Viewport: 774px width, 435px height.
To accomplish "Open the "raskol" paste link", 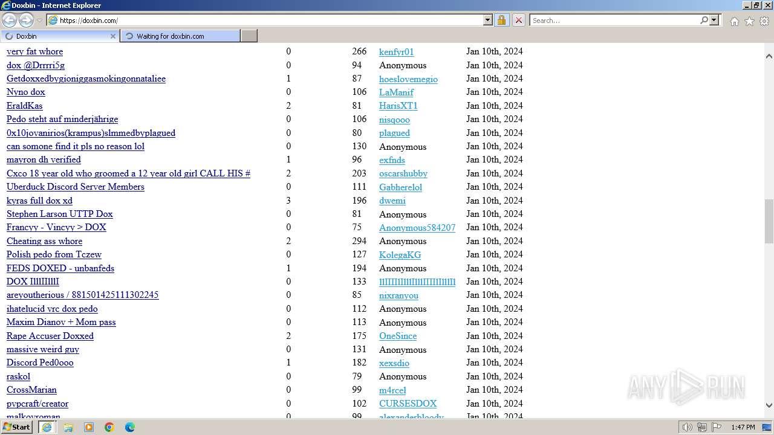I will (18, 376).
